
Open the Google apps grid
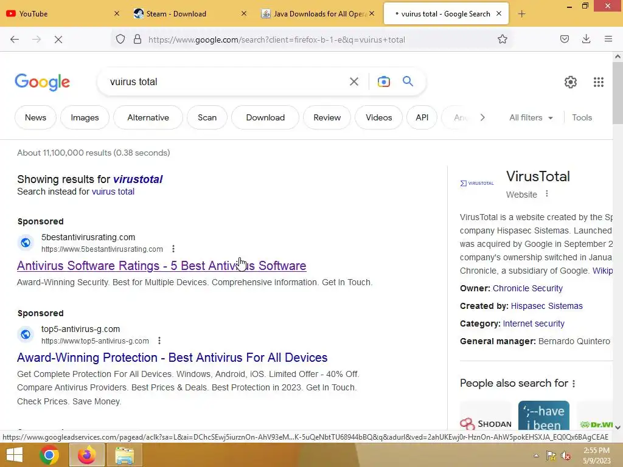click(599, 82)
